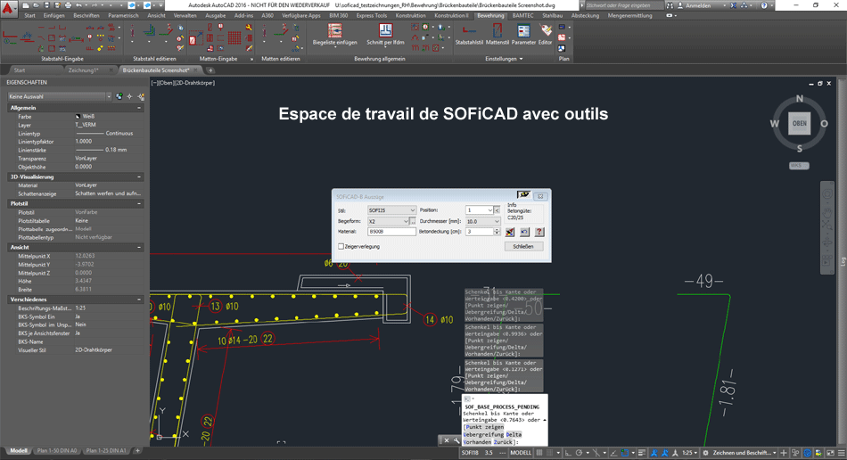847x460 pixels.
Task: Open the Mattenstil settings icon
Action: [x=497, y=35]
